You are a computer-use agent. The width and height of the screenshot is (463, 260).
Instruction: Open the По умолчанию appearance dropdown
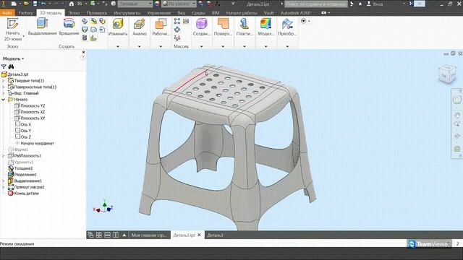(179, 4)
